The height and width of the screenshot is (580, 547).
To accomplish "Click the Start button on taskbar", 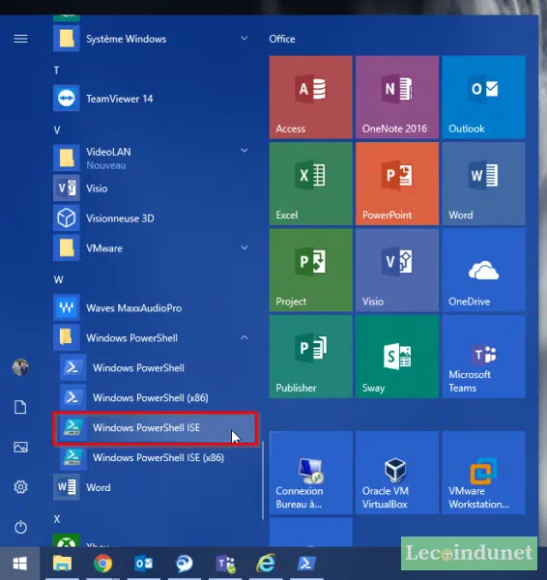I will [x=20, y=564].
